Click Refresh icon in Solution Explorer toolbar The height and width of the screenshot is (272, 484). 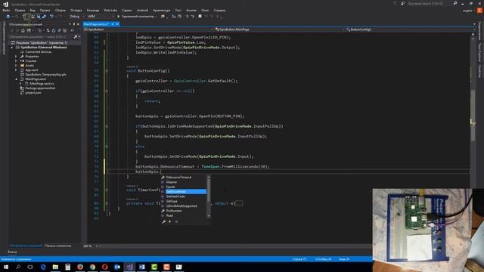(54, 30)
